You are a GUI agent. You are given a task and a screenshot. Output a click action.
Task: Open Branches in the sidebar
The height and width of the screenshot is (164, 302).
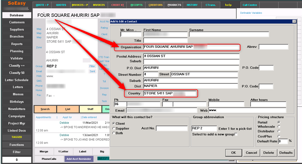17,37
